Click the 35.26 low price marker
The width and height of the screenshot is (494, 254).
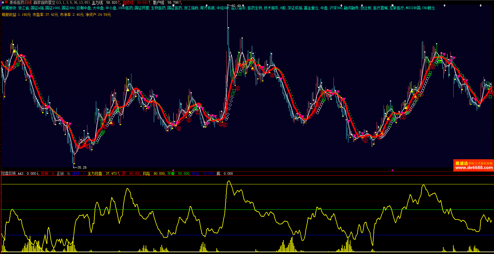click(81, 167)
